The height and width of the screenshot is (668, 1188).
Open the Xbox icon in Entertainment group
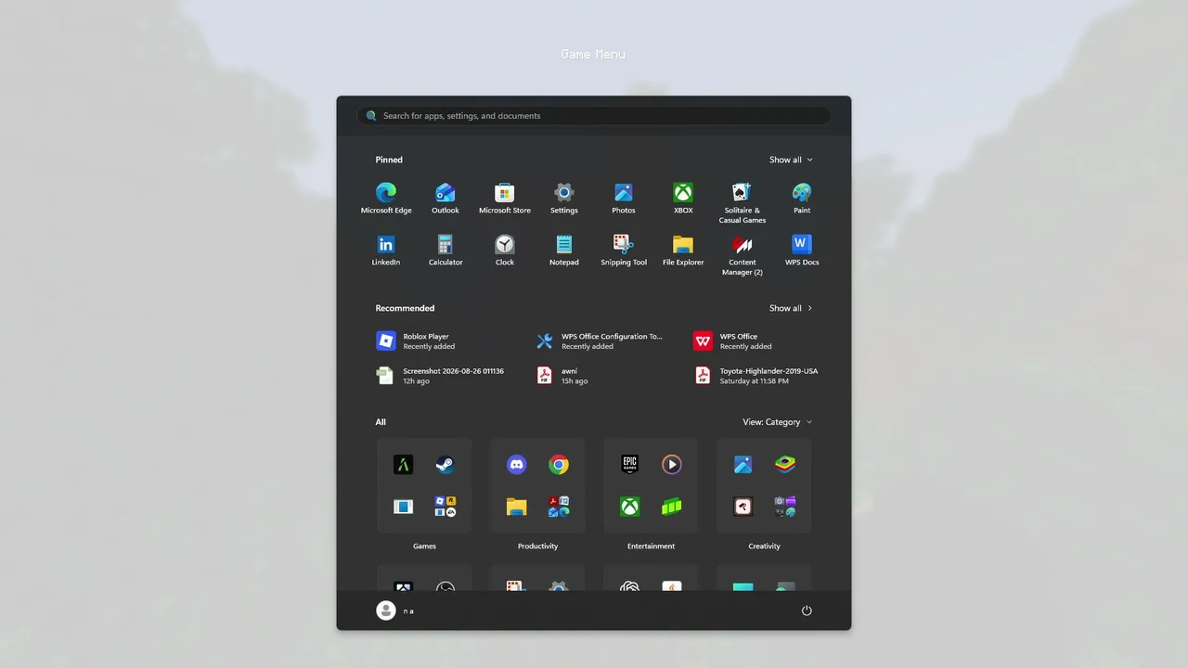pos(630,507)
